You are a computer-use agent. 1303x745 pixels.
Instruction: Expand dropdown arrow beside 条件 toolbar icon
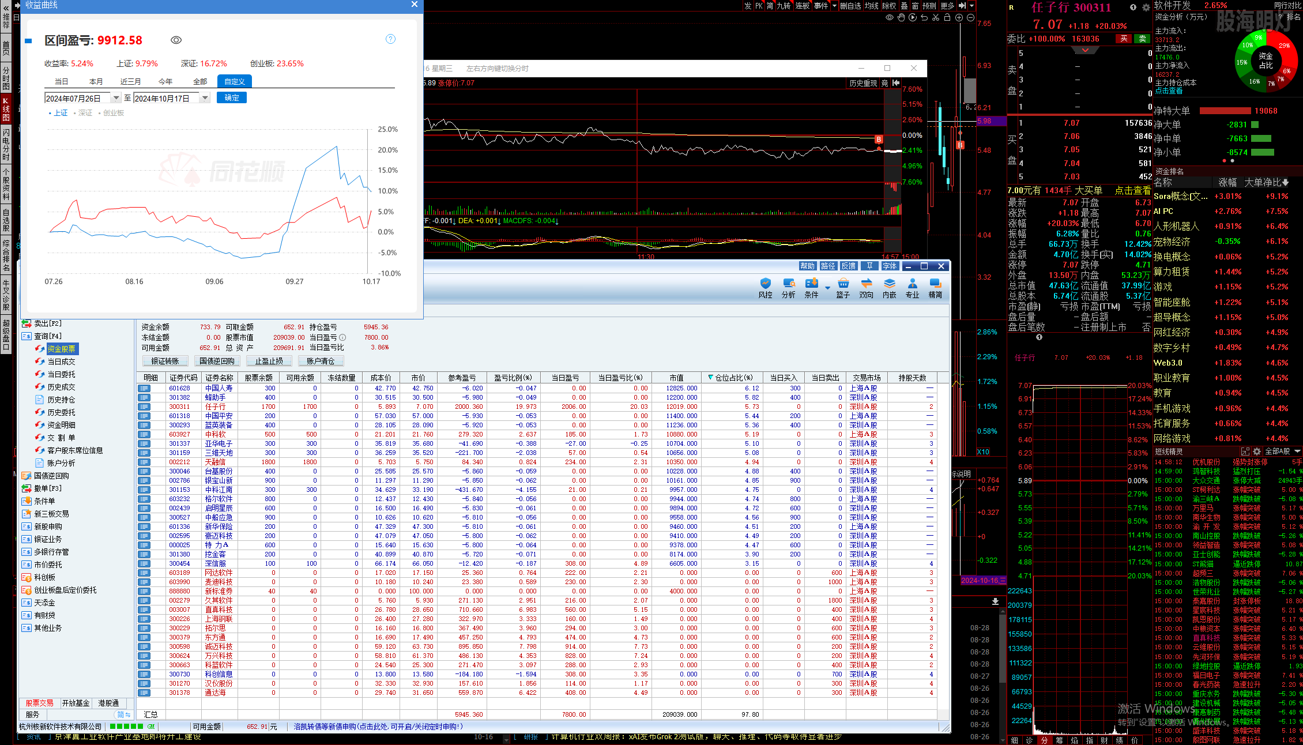tap(827, 287)
